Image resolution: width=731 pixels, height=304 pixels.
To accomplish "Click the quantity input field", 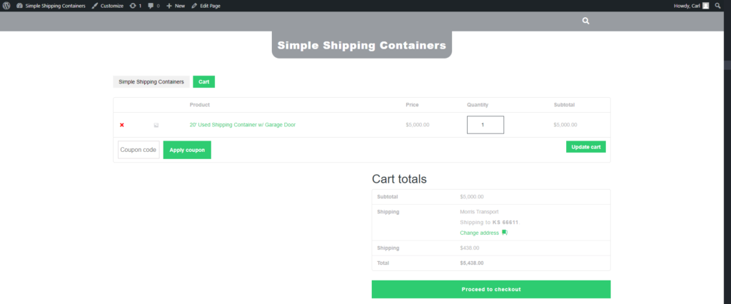I will [x=485, y=125].
